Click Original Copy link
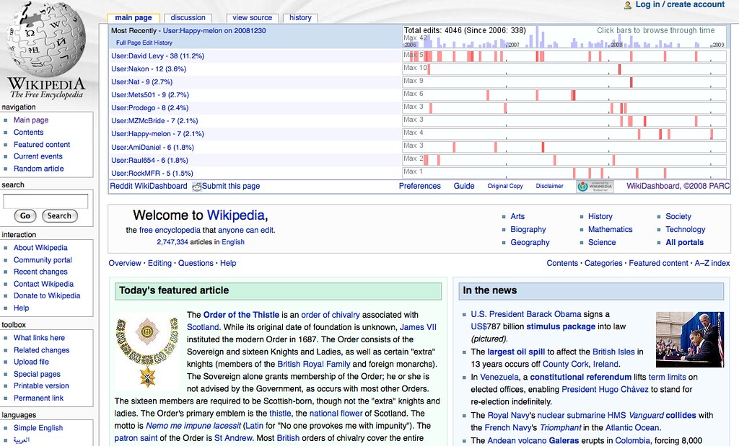This screenshot has width=739, height=446. click(x=505, y=187)
